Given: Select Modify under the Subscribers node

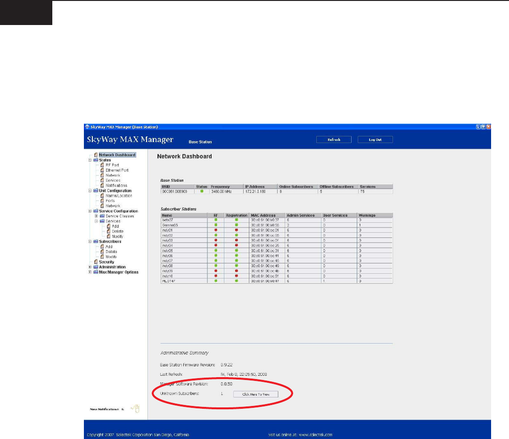Looking at the screenshot, I should [111, 257].
